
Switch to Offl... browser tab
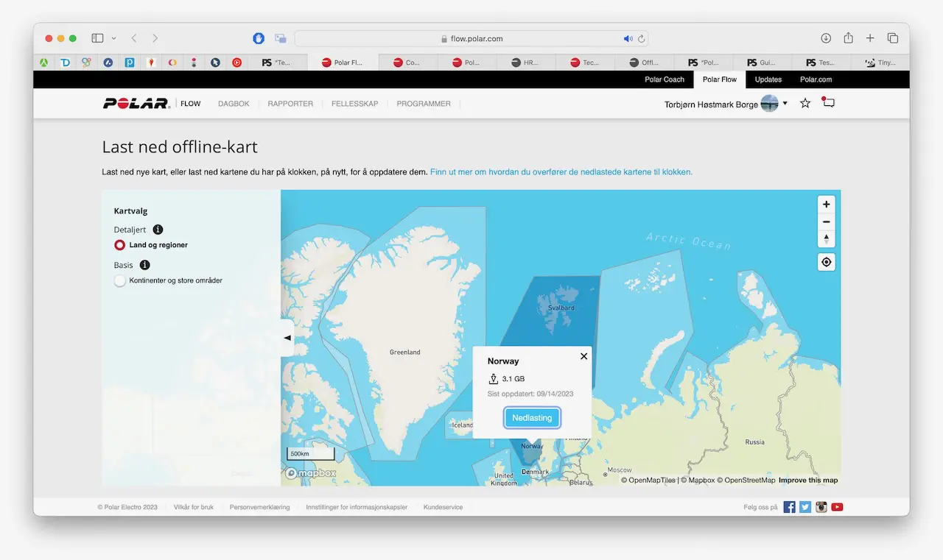click(643, 63)
